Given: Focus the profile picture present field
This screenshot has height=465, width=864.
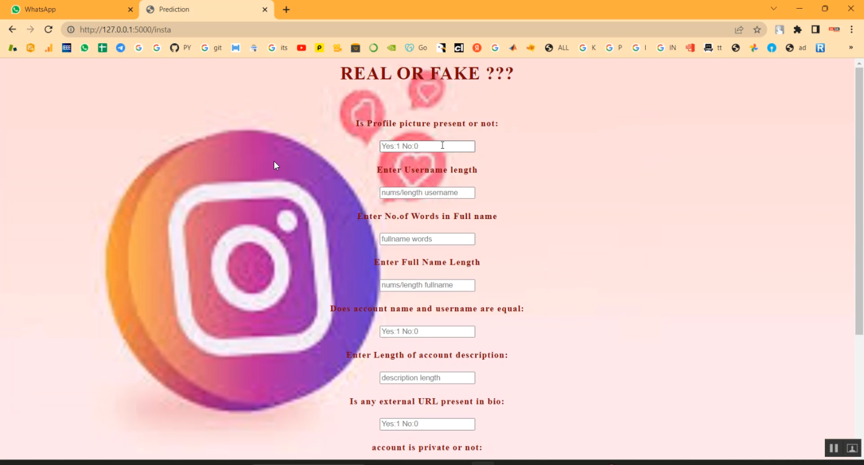Looking at the screenshot, I should click(427, 146).
